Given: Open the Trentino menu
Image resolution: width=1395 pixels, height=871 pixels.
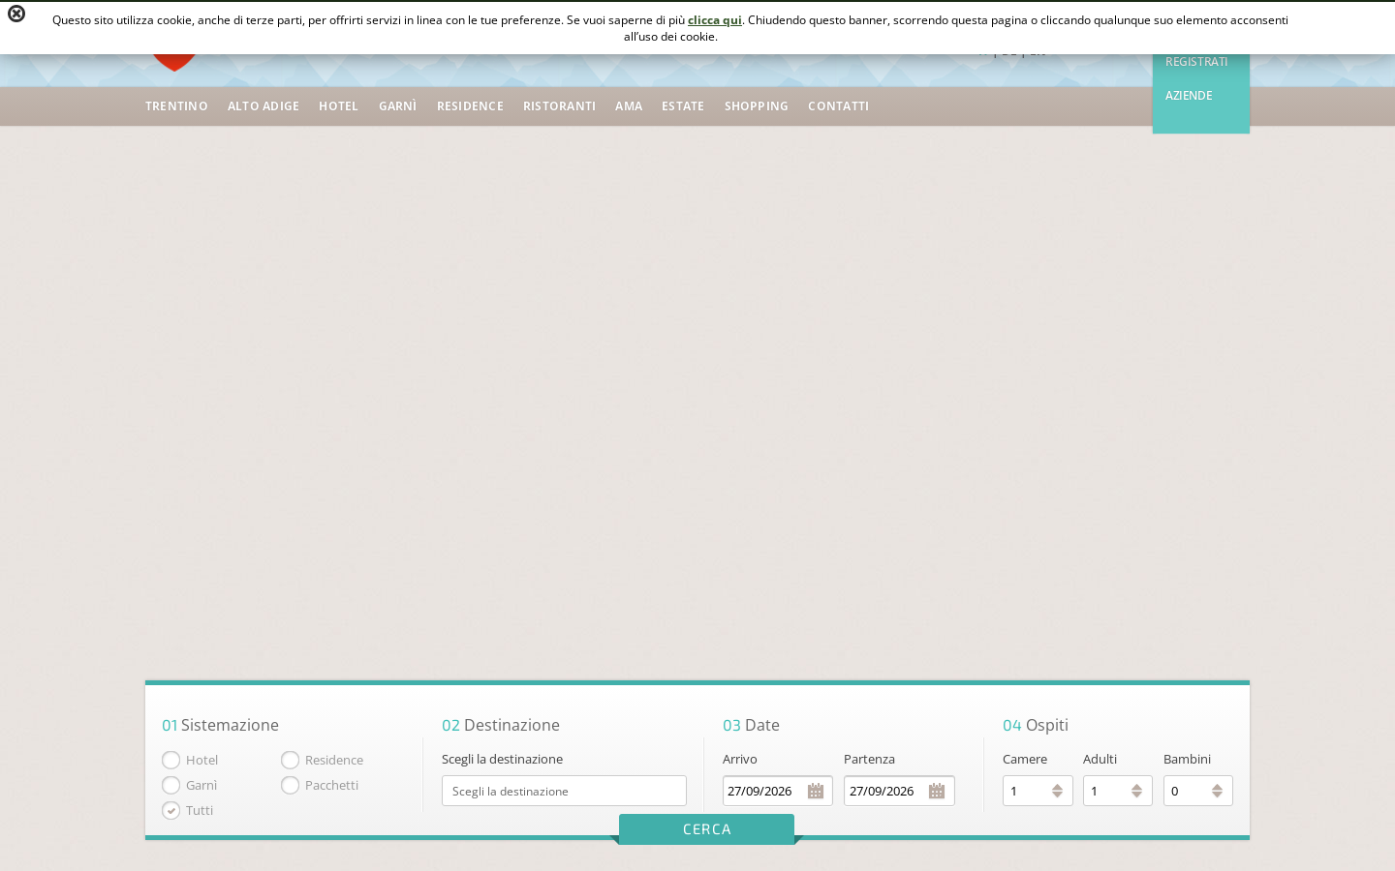Looking at the screenshot, I should point(176,106).
